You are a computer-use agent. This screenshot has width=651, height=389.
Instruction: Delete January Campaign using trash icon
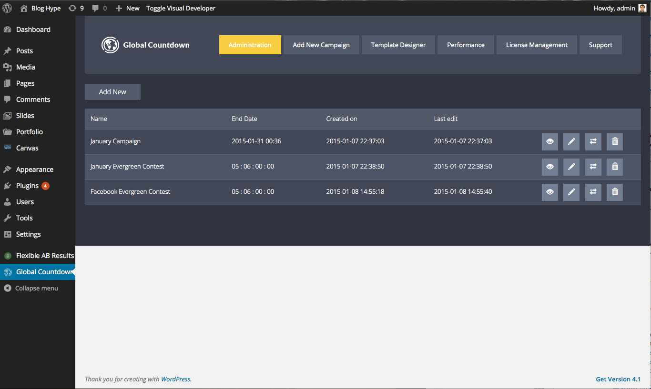tap(615, 141)
